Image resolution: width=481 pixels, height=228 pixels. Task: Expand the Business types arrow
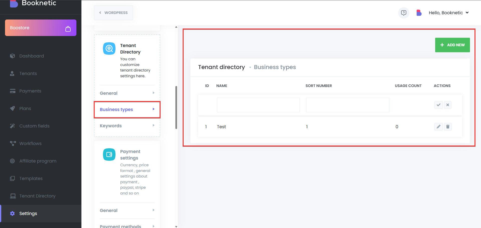(154, 109)
